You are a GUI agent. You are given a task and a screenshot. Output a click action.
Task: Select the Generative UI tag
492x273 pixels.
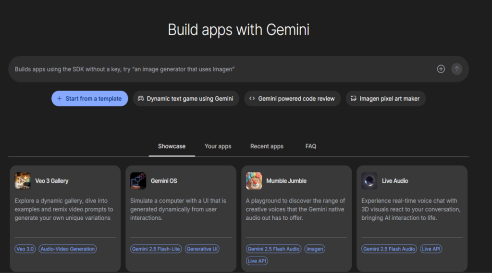tap(202, 249)
